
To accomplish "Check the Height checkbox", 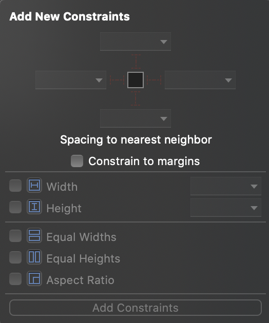I will (x=15, y=207).
